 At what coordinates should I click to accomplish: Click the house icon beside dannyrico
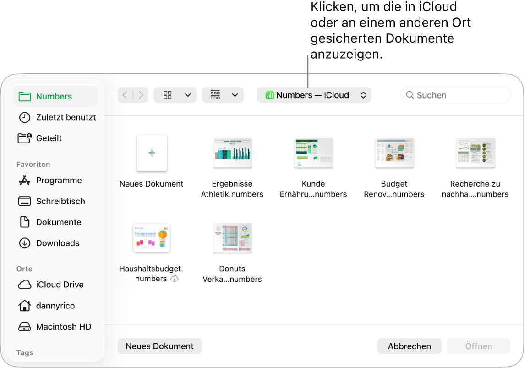(24, 306)
